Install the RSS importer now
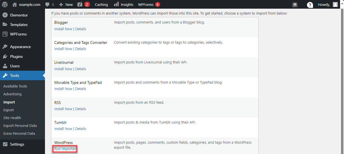Viewport: 344px width, 154px height. coord(63,109)
